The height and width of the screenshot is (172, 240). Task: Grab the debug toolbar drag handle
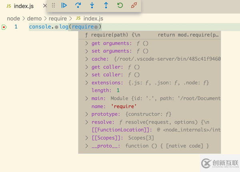[53, 6]
